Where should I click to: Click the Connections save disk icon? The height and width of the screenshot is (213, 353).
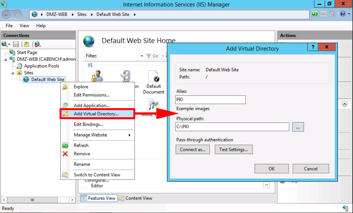[16, 44]
